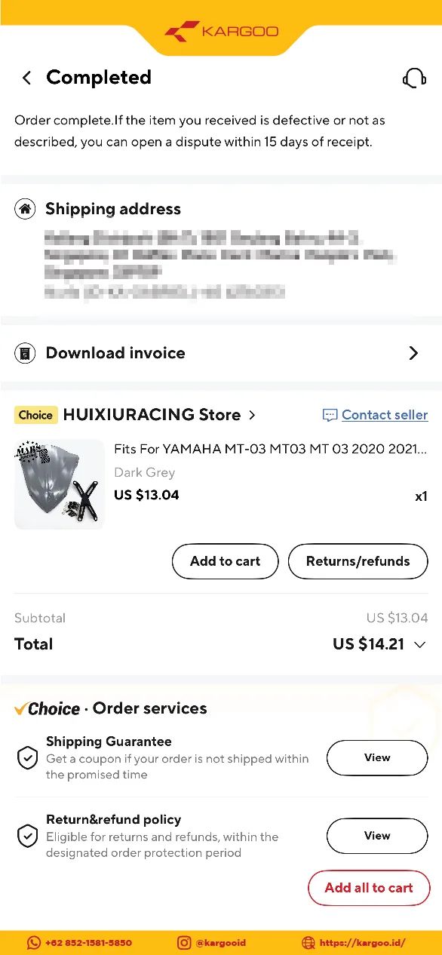
Task: Open customer support headset icon
Action: (414, 78)
